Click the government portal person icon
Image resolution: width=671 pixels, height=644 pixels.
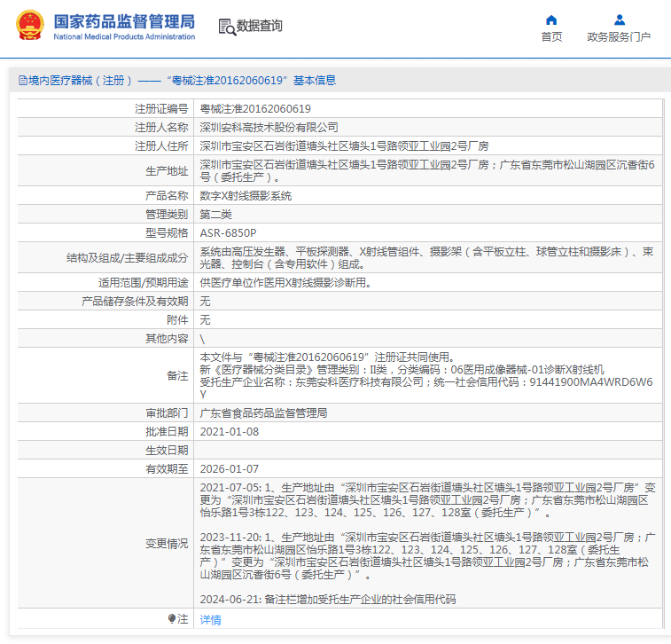[x=620, y=20]
